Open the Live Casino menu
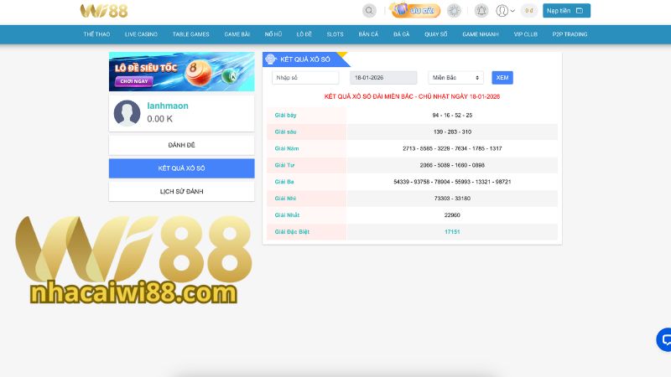The height and width of the screenshot is (377, 671). [x=141, y=34]
